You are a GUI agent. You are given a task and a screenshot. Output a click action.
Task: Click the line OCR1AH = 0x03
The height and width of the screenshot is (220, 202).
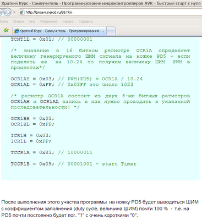click(77, 79)
